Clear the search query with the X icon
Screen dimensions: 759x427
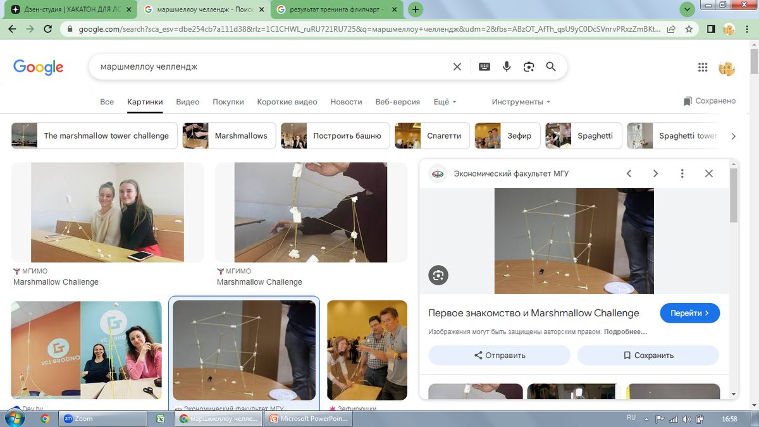click(x=457, y=66)
